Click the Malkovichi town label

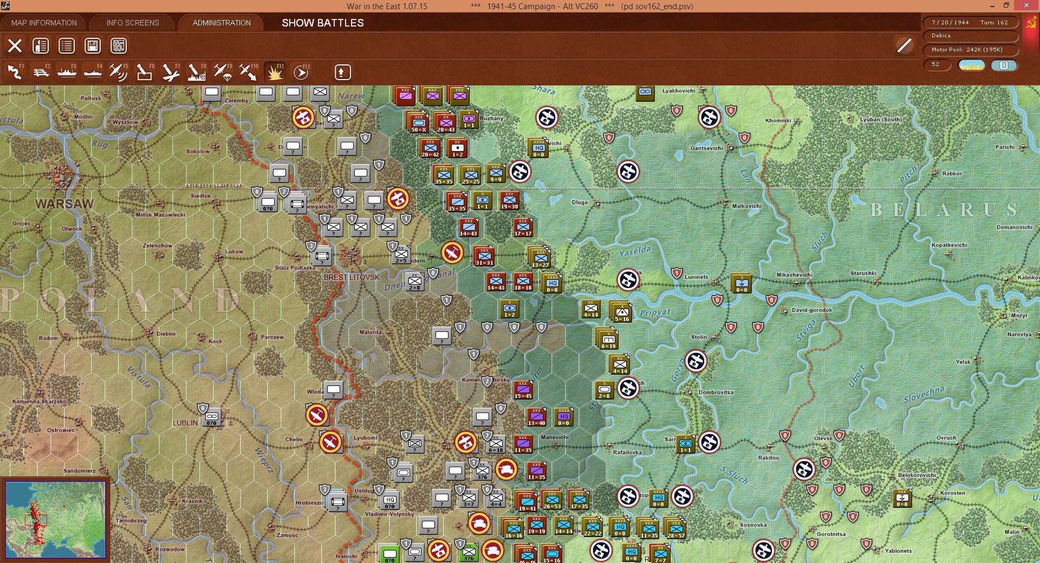[x=746, y=206]
